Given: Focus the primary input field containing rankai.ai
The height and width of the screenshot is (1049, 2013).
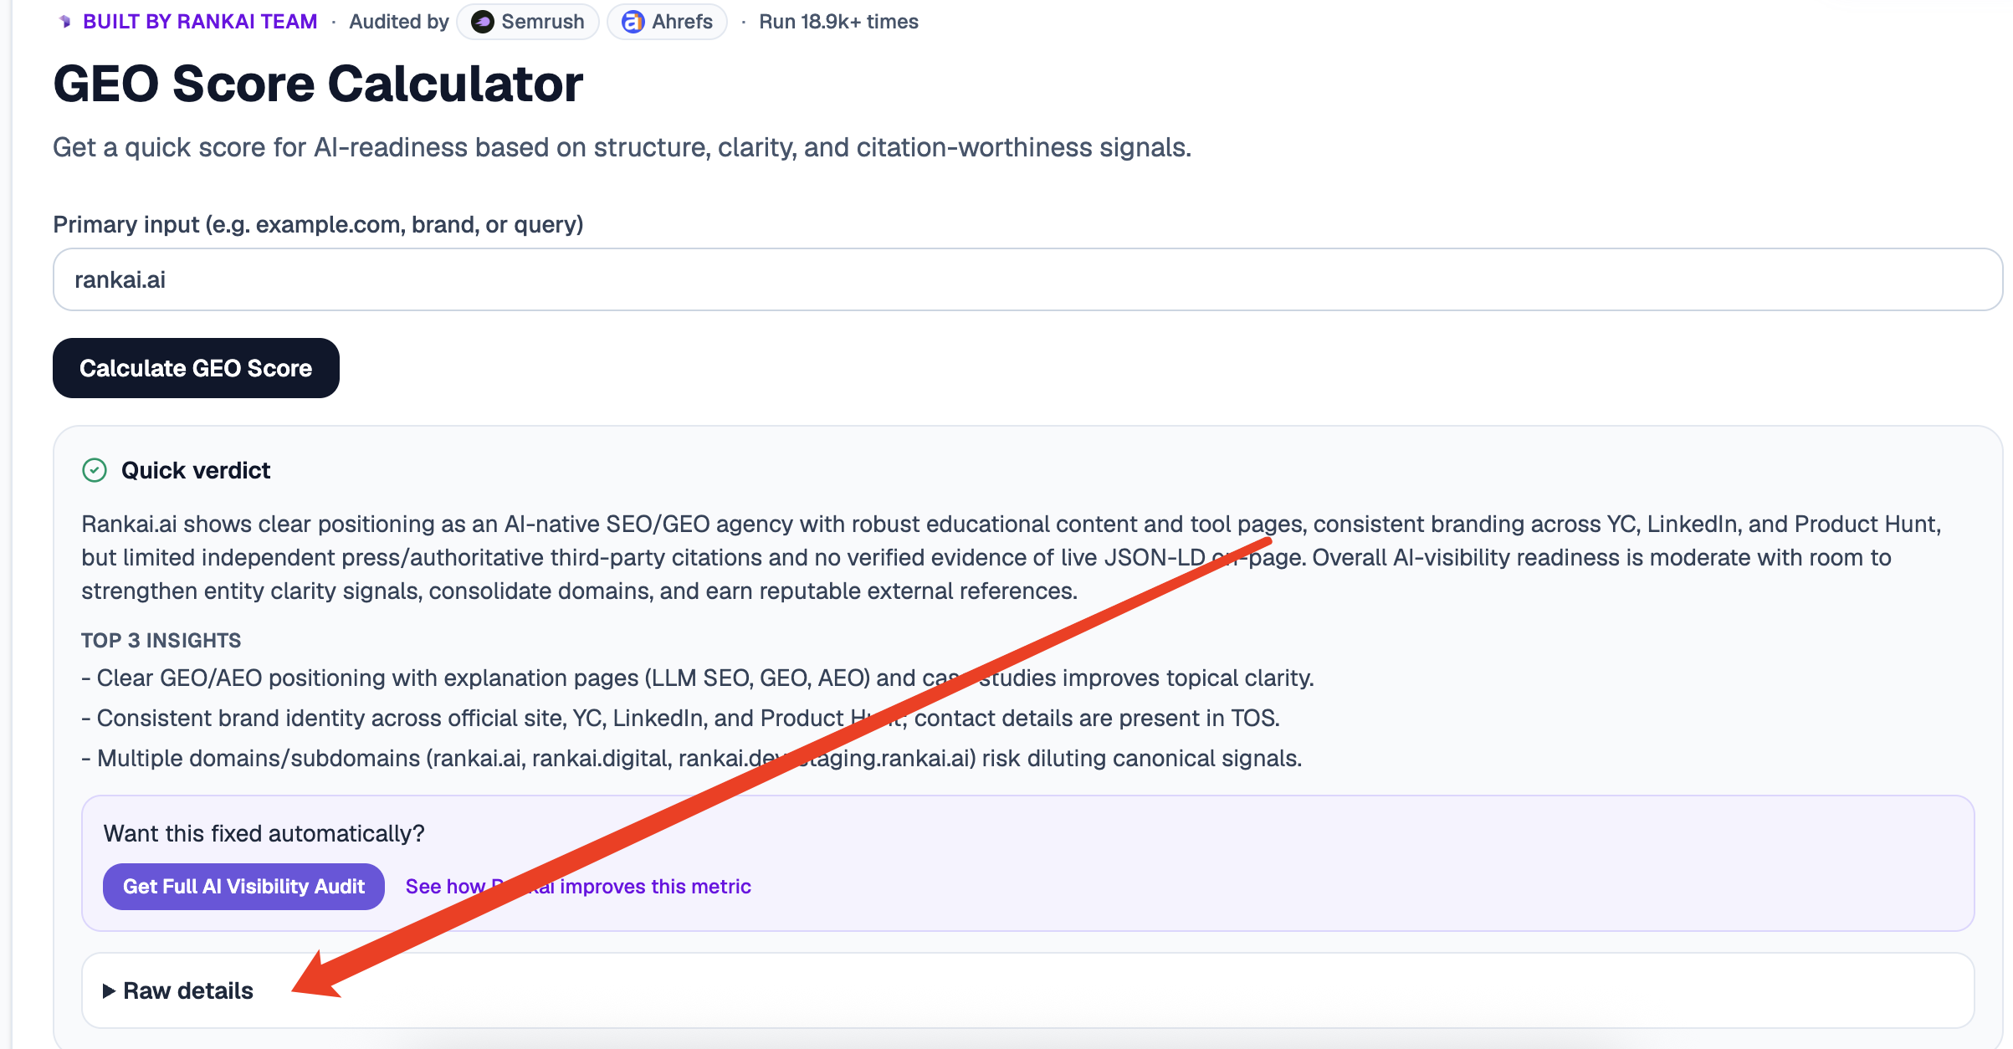Looking at the screenshot, I should coord(1027,279).
